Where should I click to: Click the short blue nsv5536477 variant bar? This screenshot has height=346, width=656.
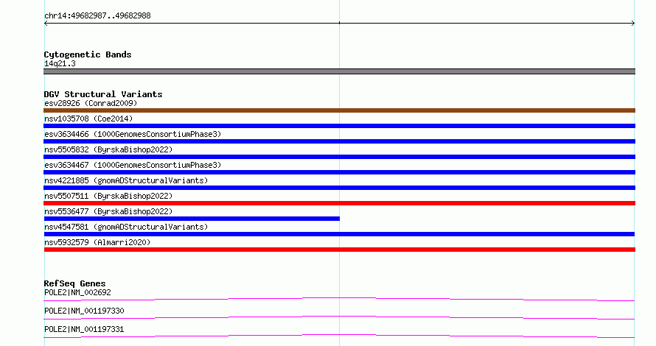pyautogui.click(x=192, y=219)
